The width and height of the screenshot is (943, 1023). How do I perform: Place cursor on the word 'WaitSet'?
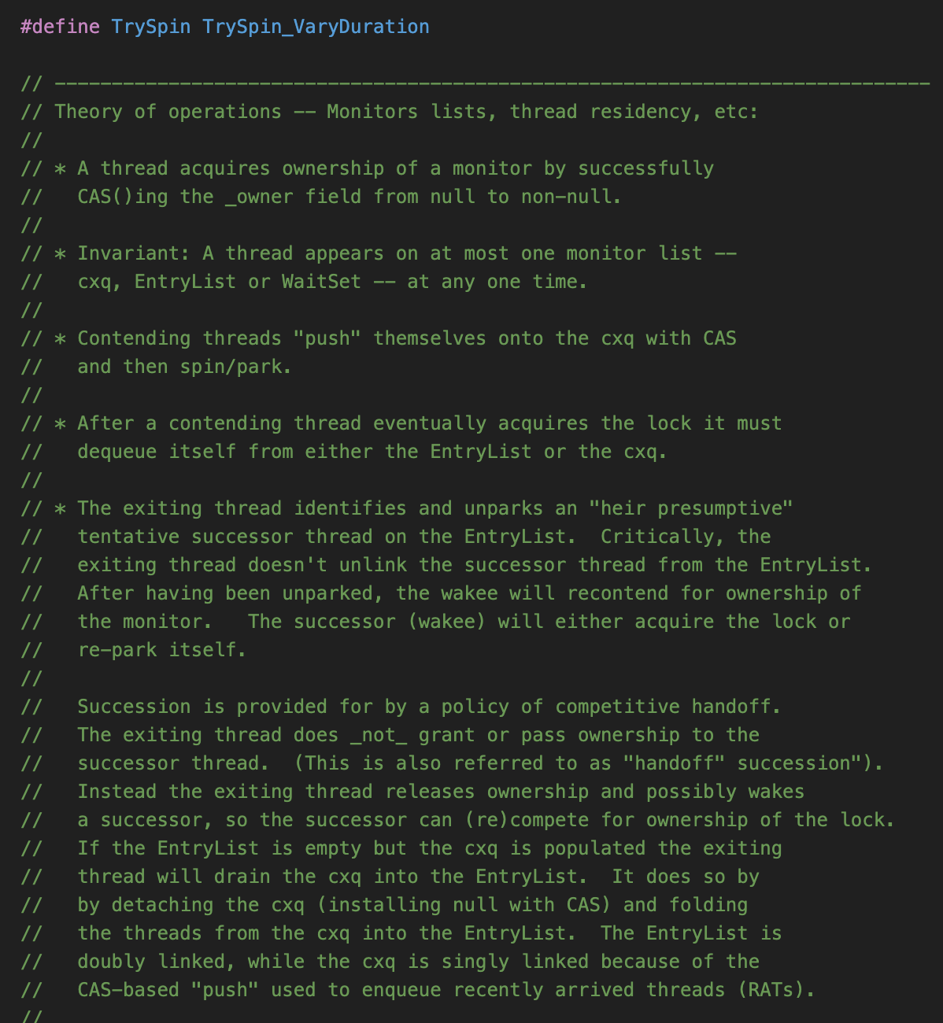[x=321, y=282]
